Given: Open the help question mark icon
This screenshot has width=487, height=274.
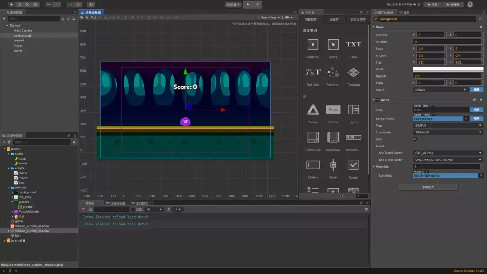Looking at the screenshot, I should 470,5.
